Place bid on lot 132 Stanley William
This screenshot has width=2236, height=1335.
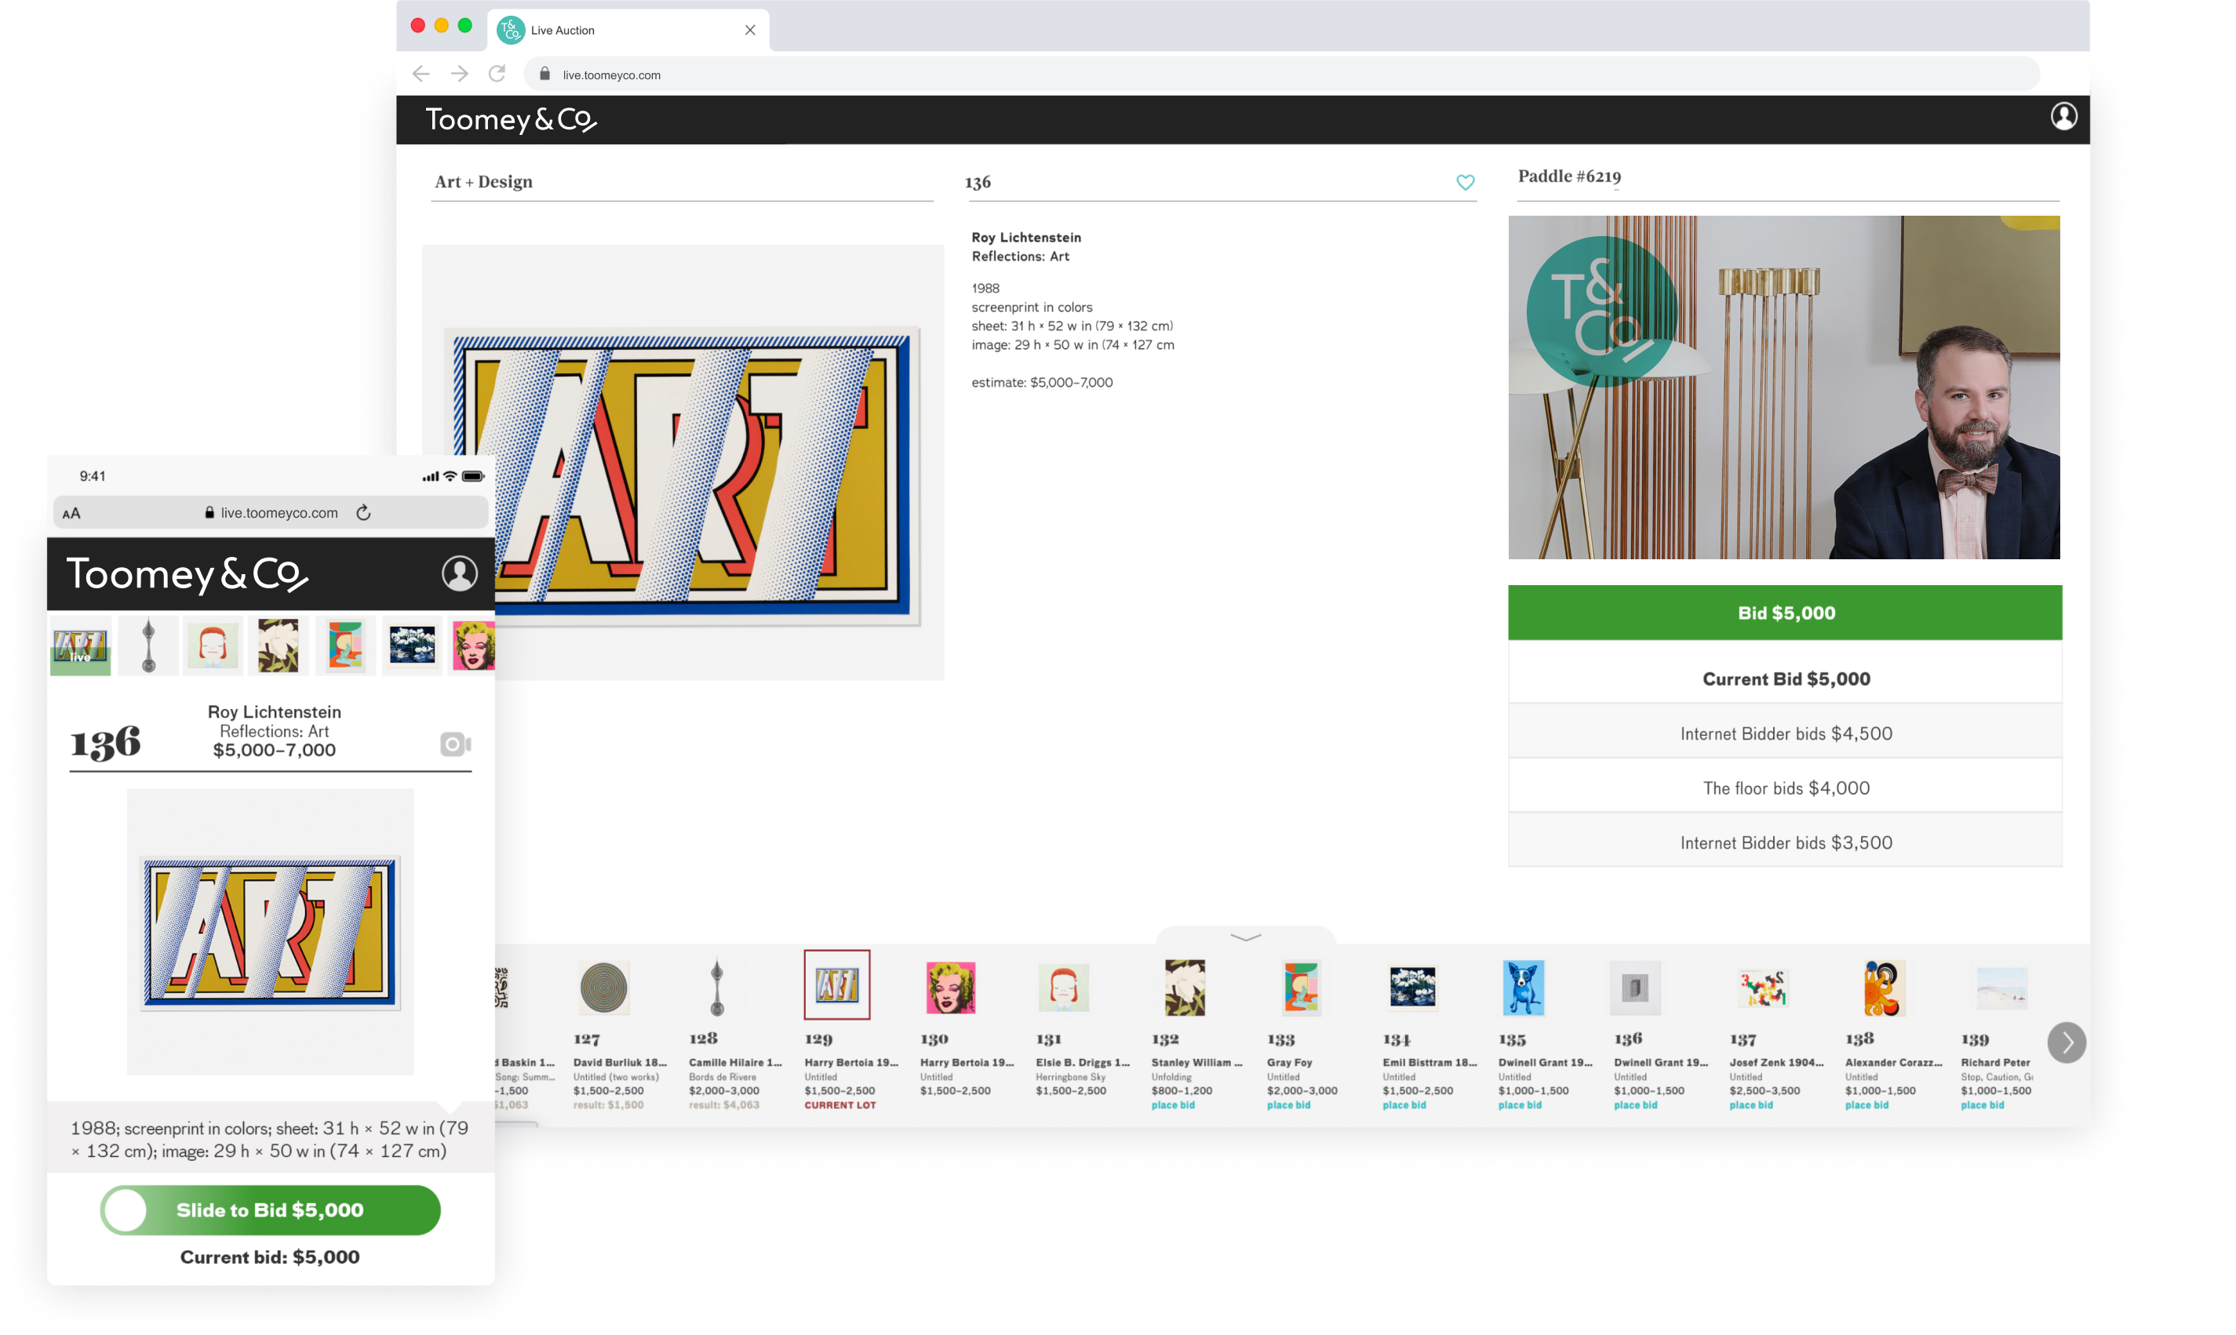[1172, 1104]
